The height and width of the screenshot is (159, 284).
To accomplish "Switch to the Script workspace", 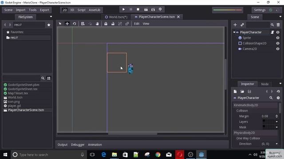I will point(81,10).
